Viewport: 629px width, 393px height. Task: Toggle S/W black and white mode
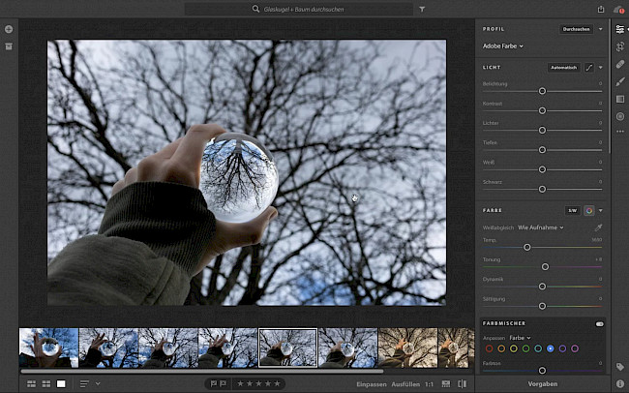tap(572, 210)
